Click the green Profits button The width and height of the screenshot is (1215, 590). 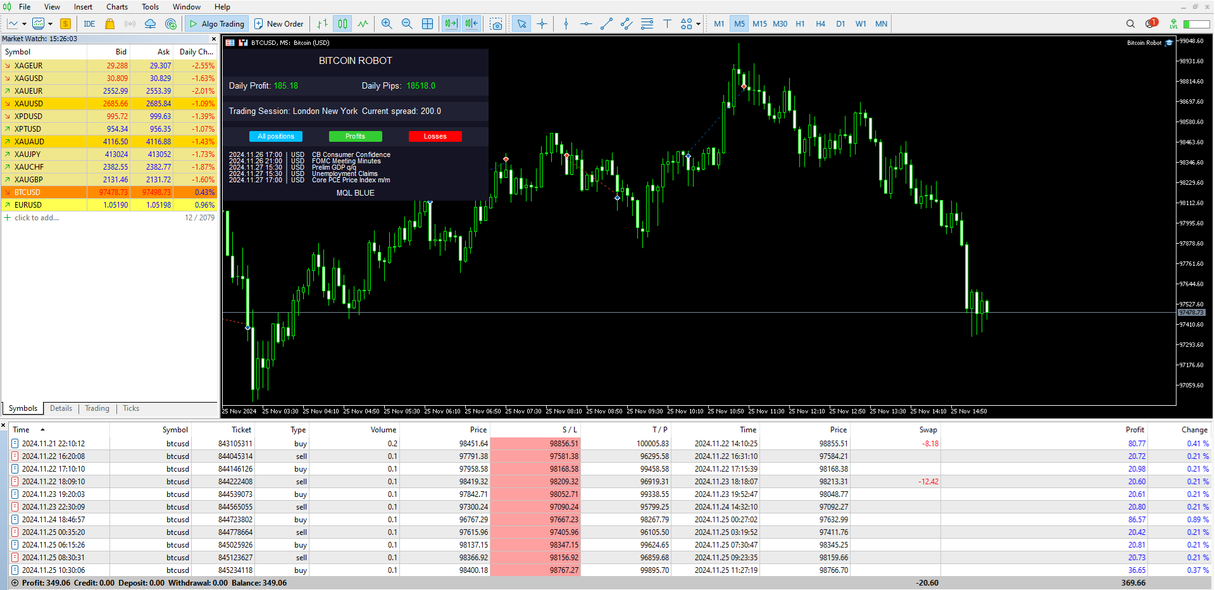[x=355, y=137]
